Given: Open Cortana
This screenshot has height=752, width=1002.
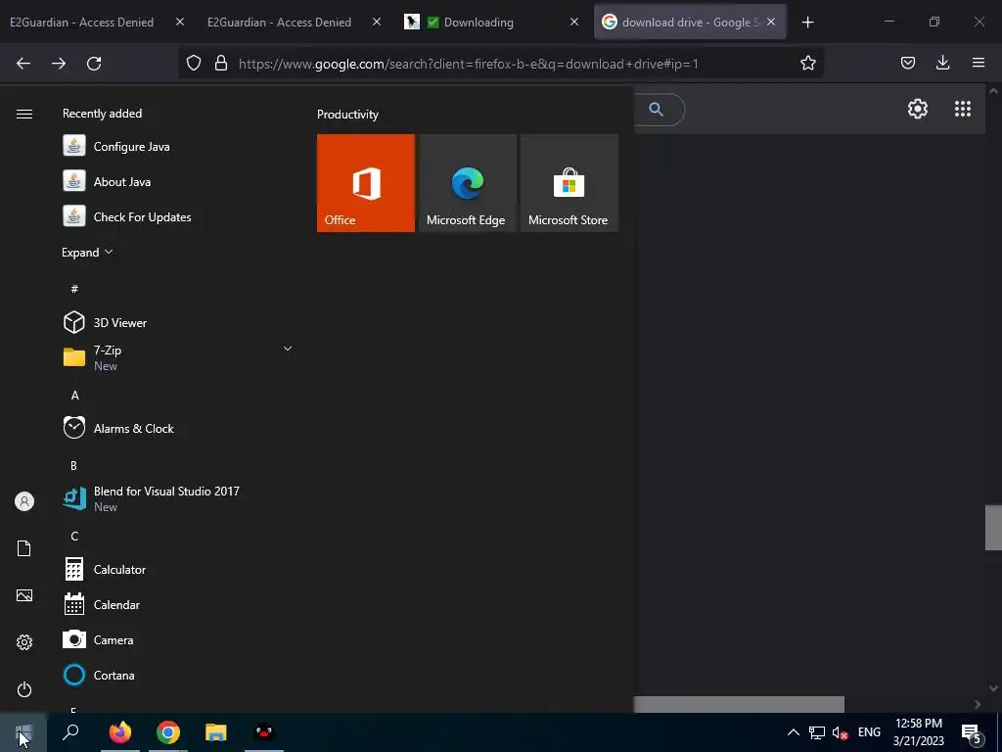Looking at the screenshot, I should [178, 675].
